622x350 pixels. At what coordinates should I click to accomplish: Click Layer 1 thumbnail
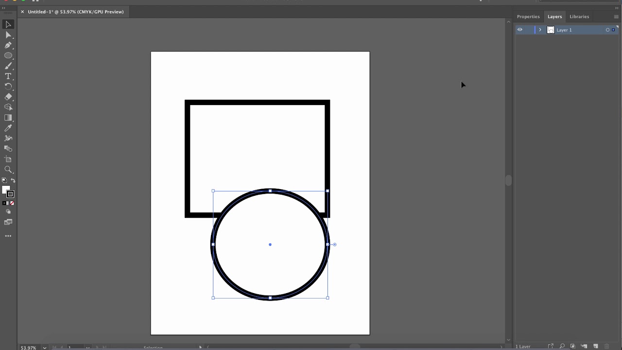point(551,30)
